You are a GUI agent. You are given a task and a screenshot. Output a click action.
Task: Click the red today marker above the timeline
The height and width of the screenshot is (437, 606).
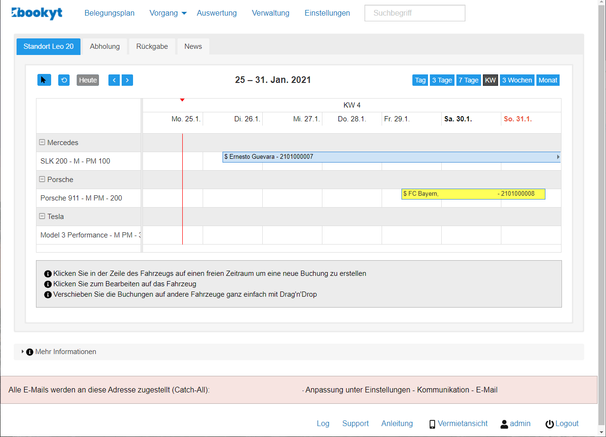(182, 100)
